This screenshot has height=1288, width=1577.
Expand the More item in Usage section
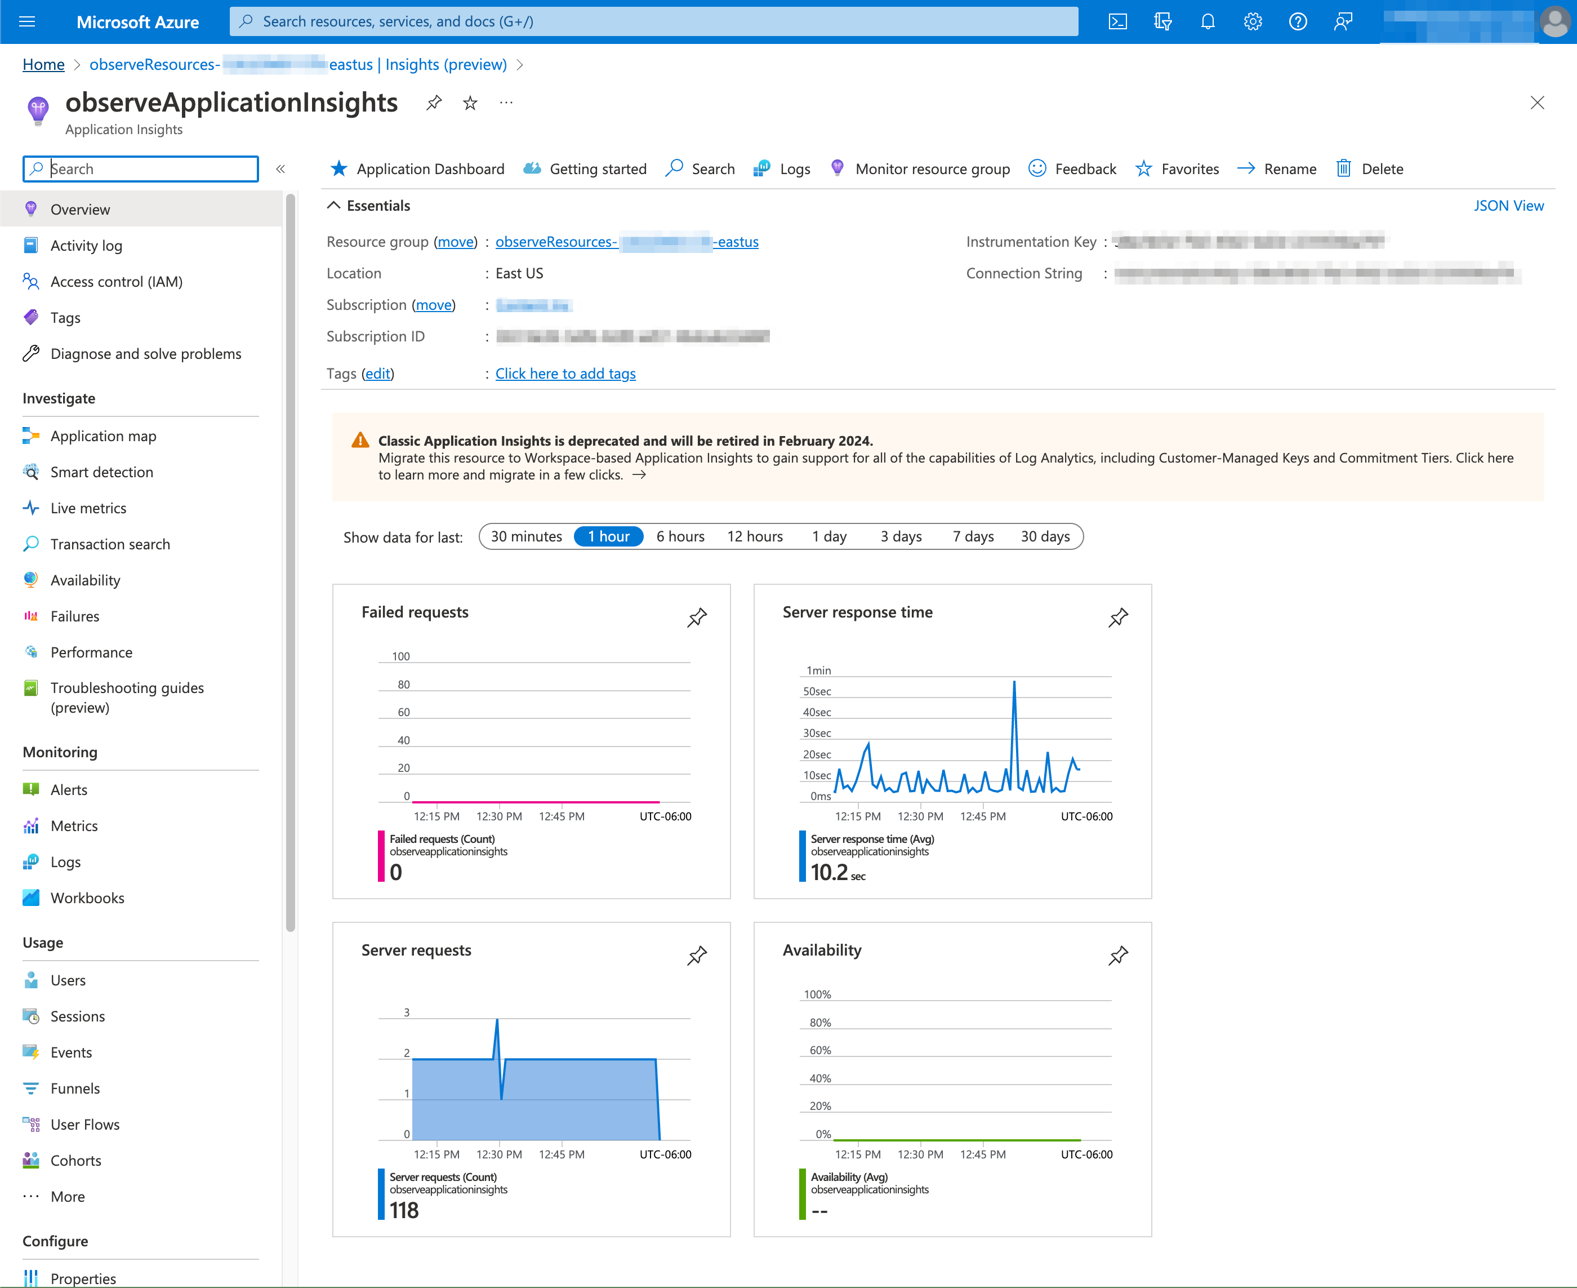pyautogui.click(x=67, y=1197)
